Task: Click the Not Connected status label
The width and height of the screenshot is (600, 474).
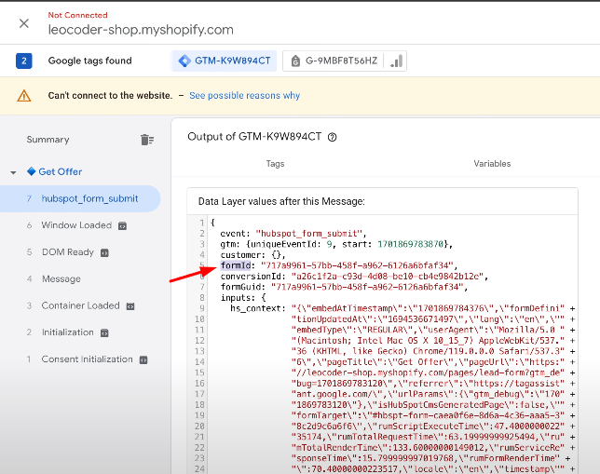Action: (x=77, y=15)
